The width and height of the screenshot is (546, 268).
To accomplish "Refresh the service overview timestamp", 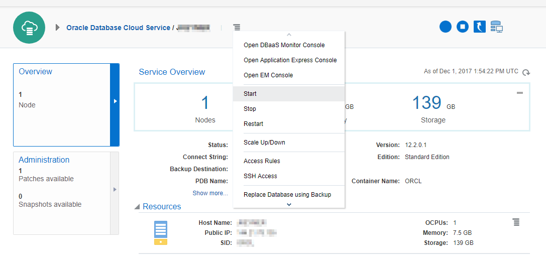I will pyautogui.click(x=526, y=72).
